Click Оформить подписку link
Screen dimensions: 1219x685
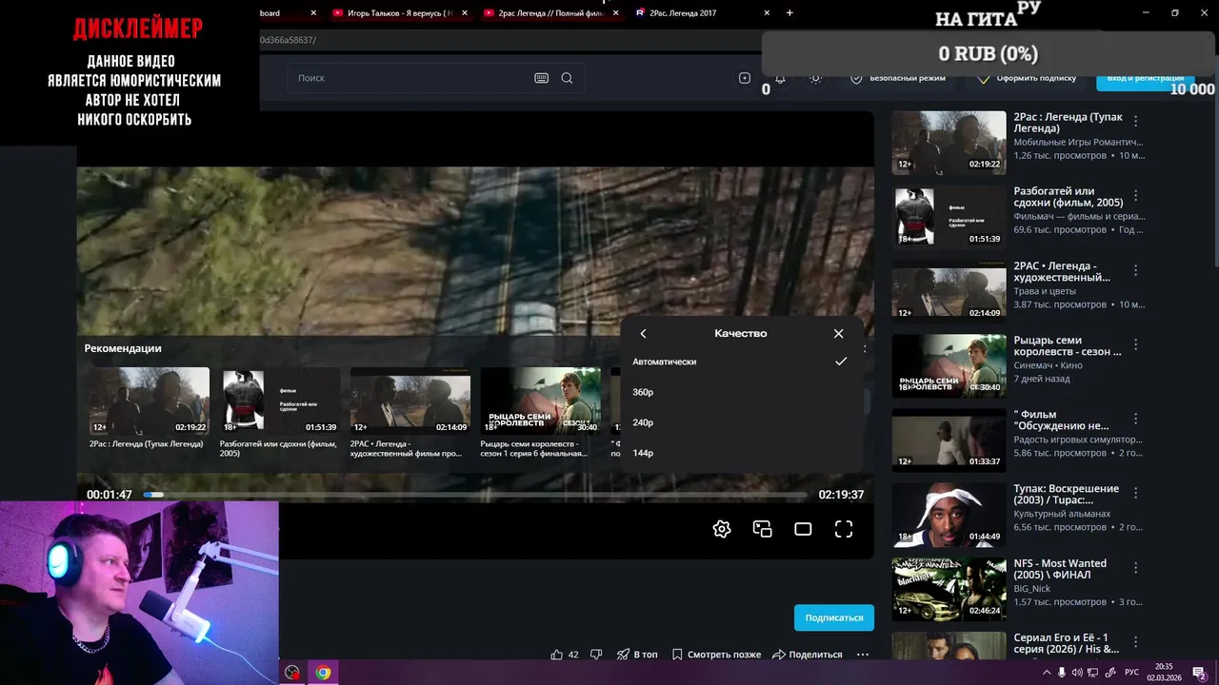click(1027, 78)
